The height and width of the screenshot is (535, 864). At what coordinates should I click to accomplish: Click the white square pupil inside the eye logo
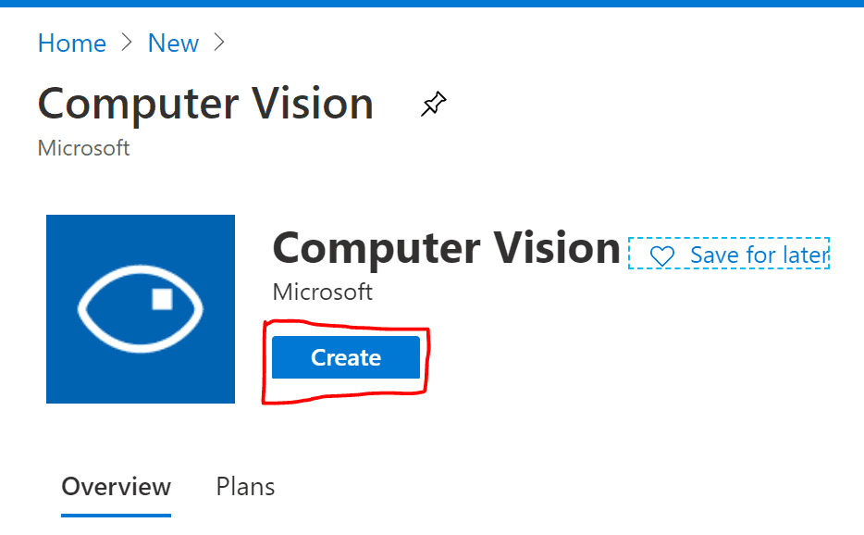click(162, 299)
